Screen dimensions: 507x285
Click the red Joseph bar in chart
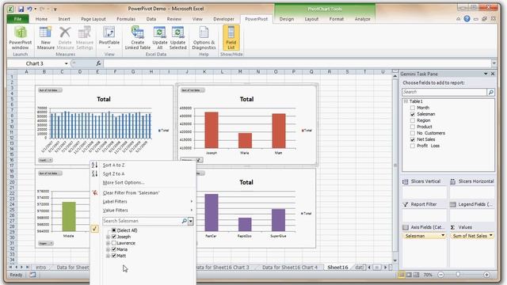(x=212, y=130)
